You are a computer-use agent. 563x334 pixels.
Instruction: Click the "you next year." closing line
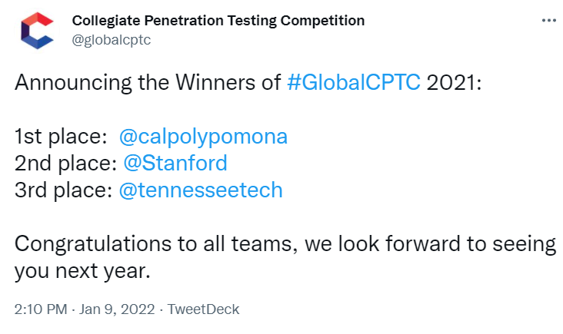coord(82,271)
